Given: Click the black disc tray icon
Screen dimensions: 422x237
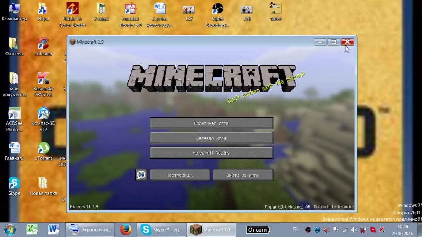Looking at the screenshot, I should (x=308, y=230).
